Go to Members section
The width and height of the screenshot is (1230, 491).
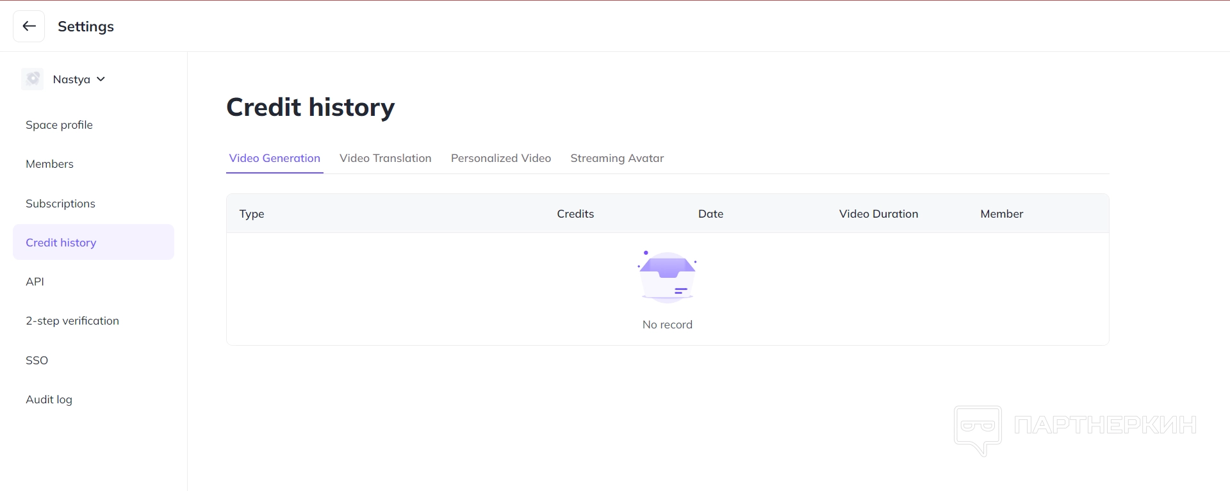49,164
